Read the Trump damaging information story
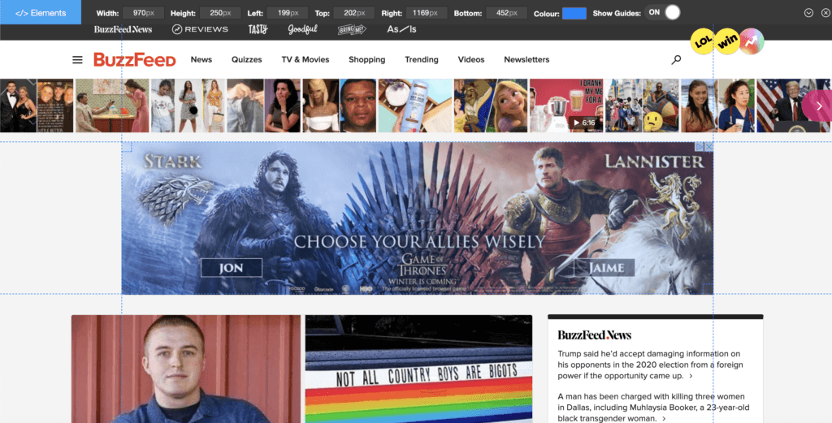This screenshot has width=832, height=423. pyautogui.click(x=650, y=365)
